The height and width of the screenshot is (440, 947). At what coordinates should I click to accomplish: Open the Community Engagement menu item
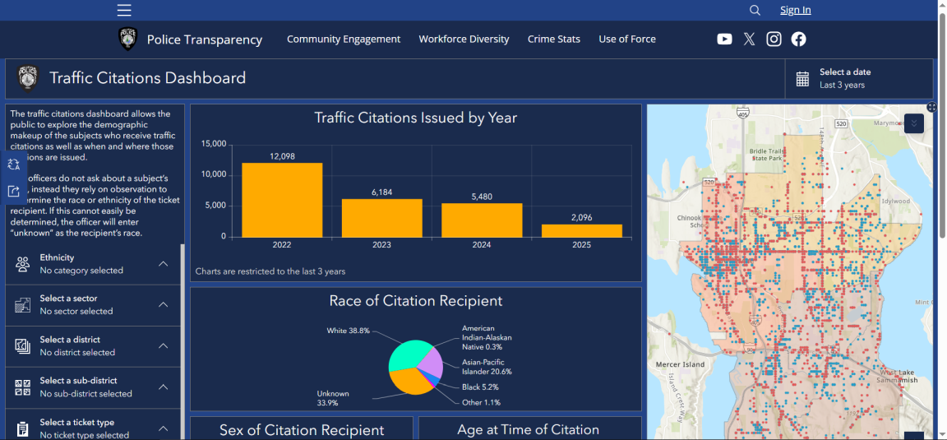coord(344,39)
